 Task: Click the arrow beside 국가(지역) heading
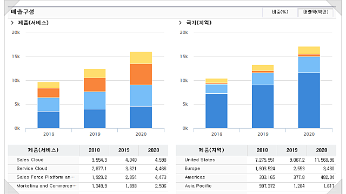click(180, 23)
